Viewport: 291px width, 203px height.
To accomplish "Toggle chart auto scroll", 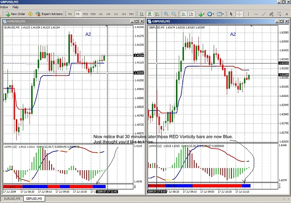I will point(183,14).
